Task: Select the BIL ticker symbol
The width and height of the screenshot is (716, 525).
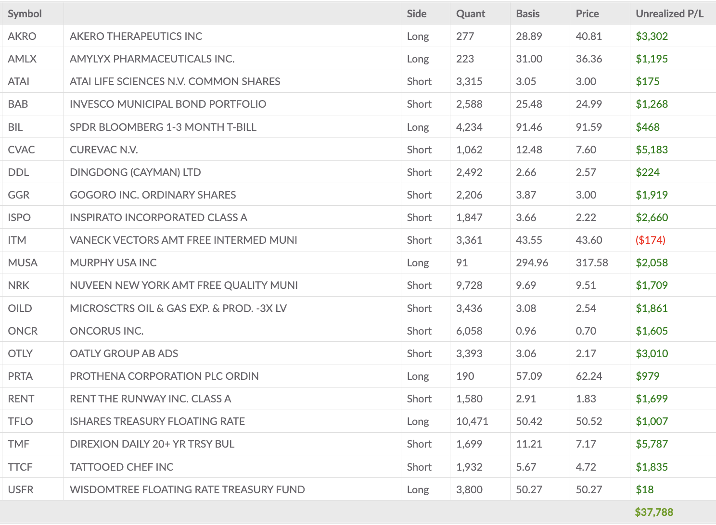Action: [x=15, y=127]
